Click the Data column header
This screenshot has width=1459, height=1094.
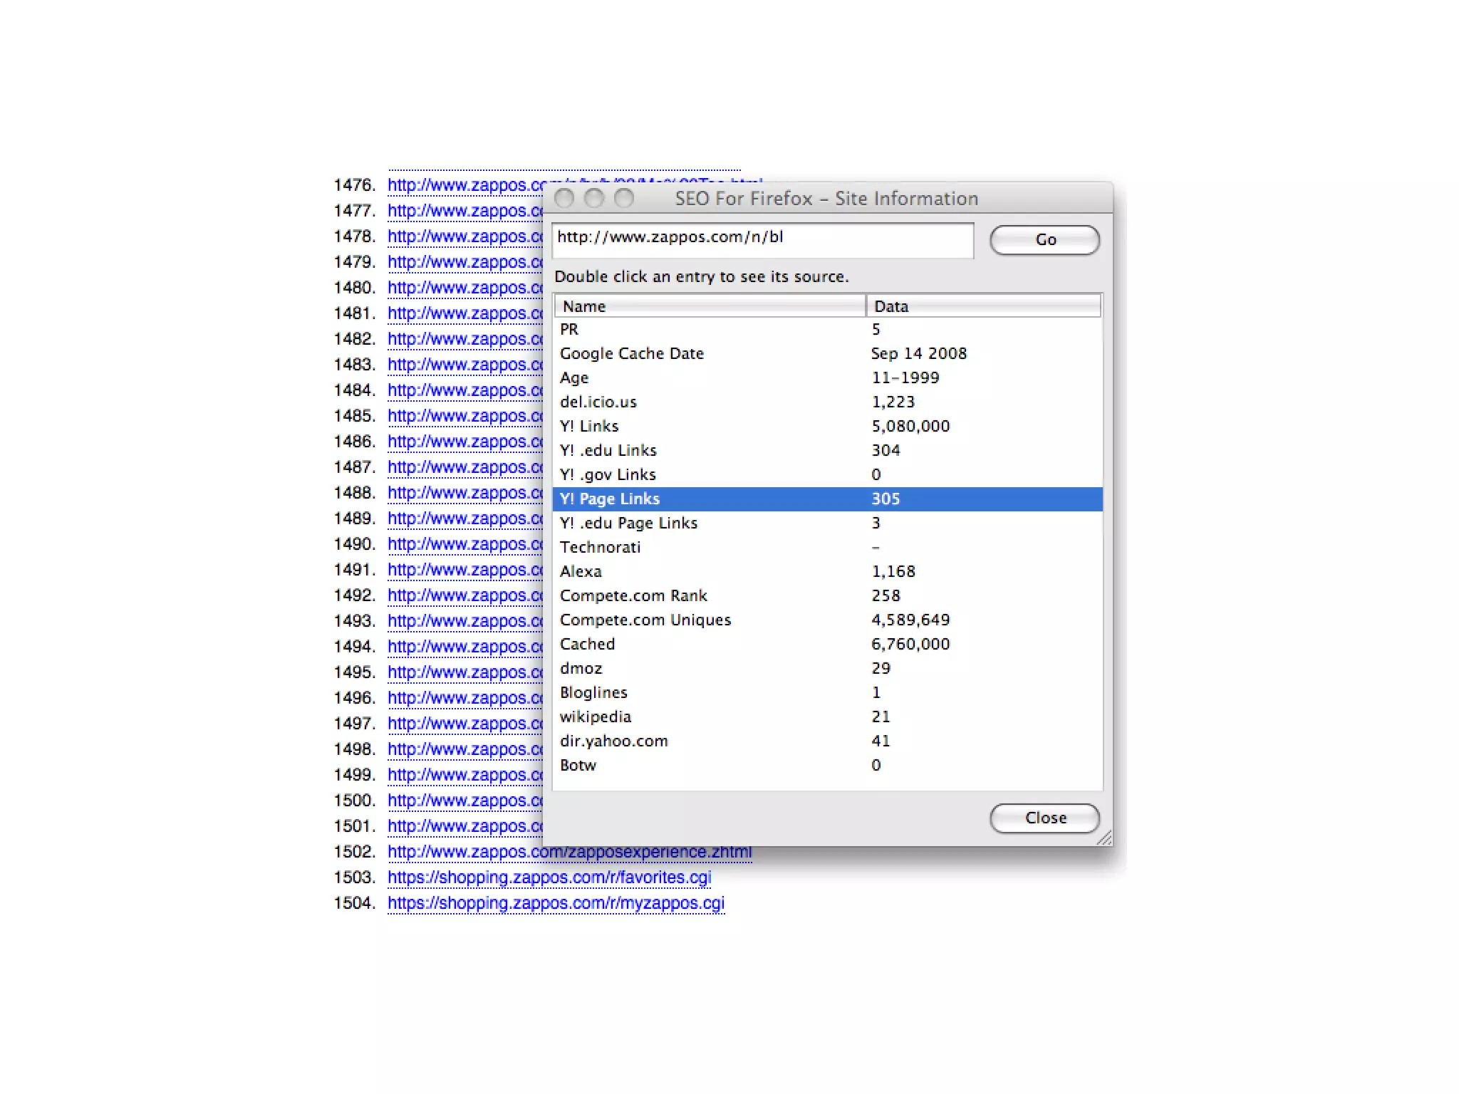click(x=983, y=306)
